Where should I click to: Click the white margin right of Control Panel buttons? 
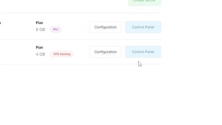click(x=191, y=40)
